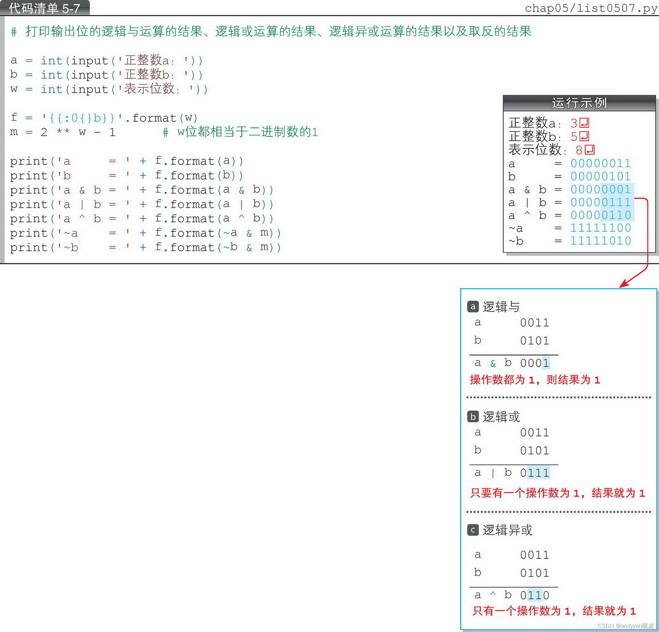Click the 'a' badge beside 逻辑与
659x632 pixels.
473,306
